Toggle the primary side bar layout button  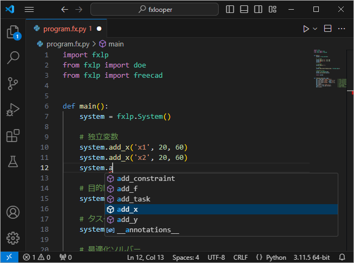click(231, 10)
